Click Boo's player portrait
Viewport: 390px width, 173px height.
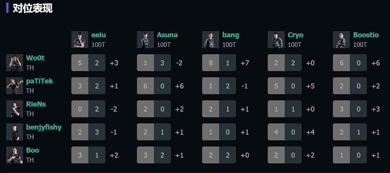point(15,155)
